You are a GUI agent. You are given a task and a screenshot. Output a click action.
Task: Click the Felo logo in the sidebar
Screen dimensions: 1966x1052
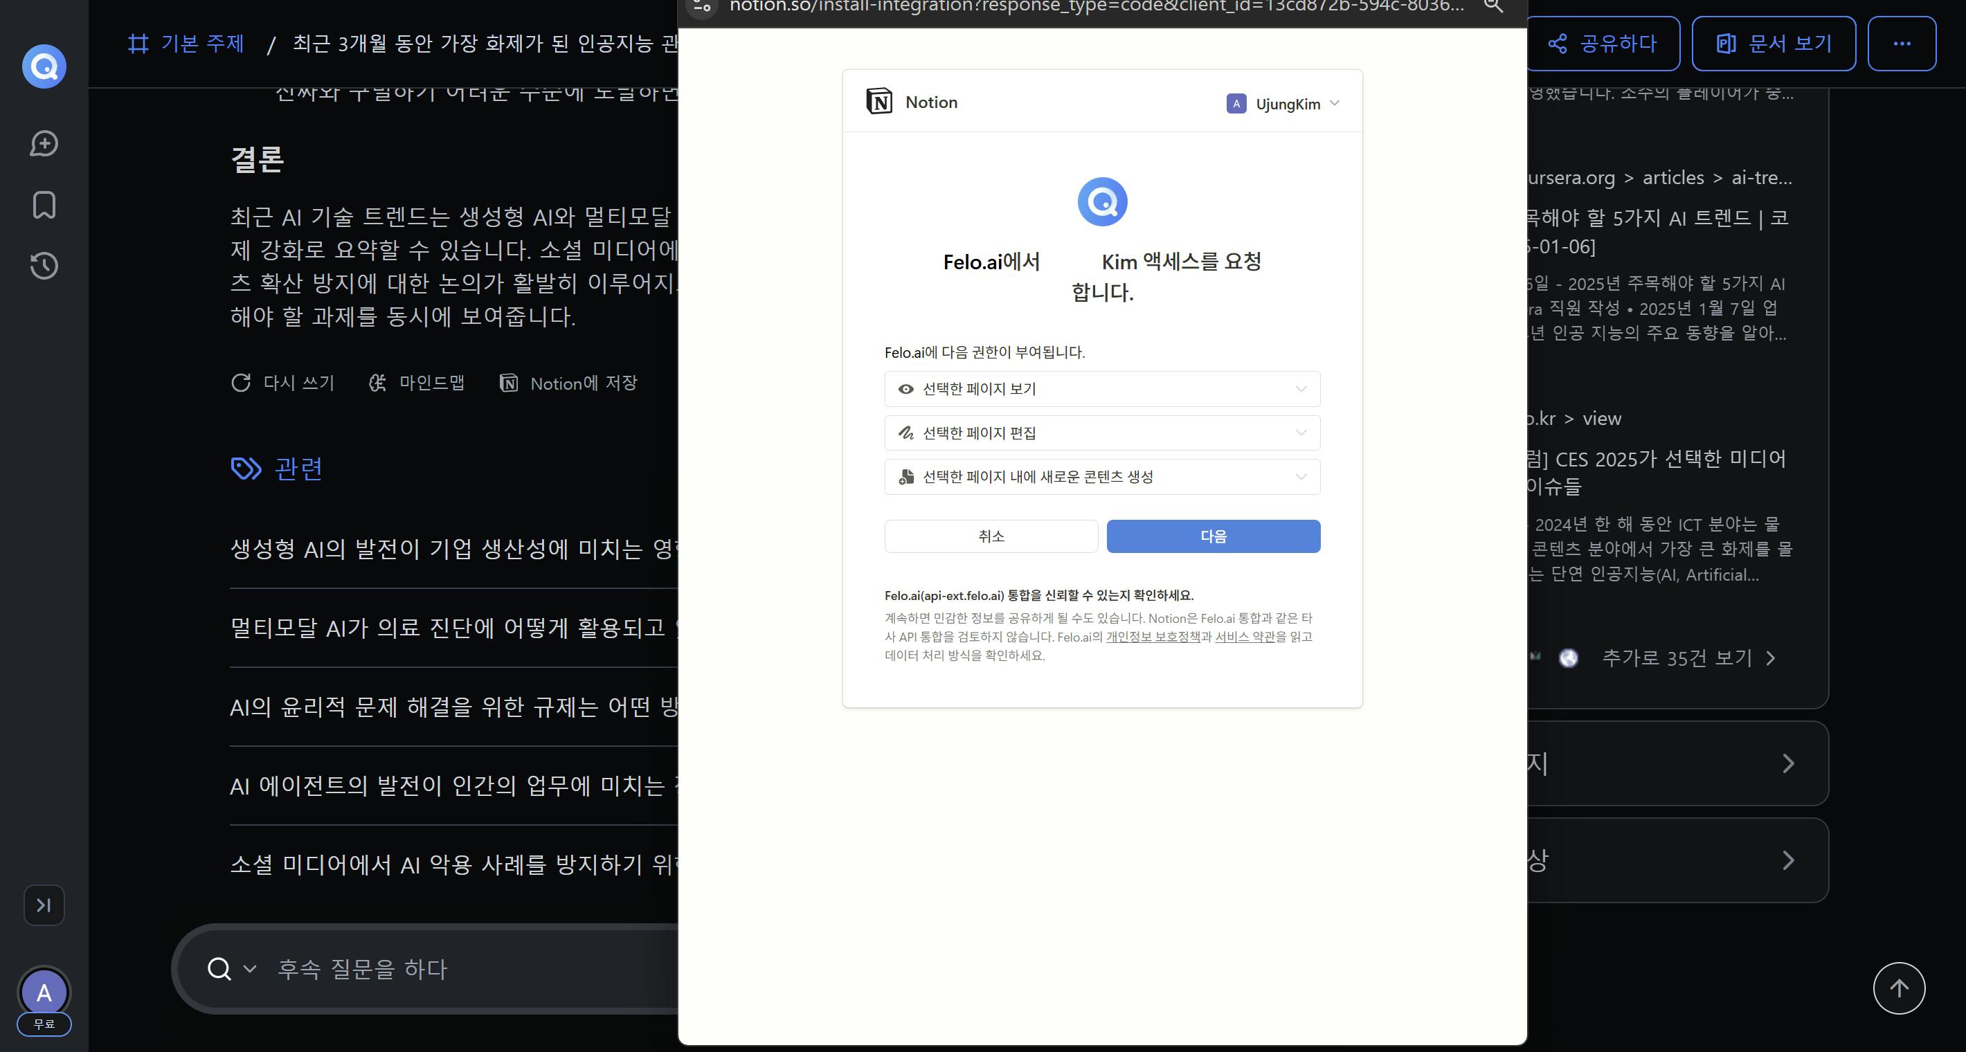(x=44, y=66)
